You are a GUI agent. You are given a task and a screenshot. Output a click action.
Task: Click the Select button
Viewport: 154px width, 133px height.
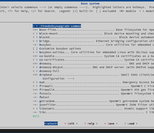51,123
